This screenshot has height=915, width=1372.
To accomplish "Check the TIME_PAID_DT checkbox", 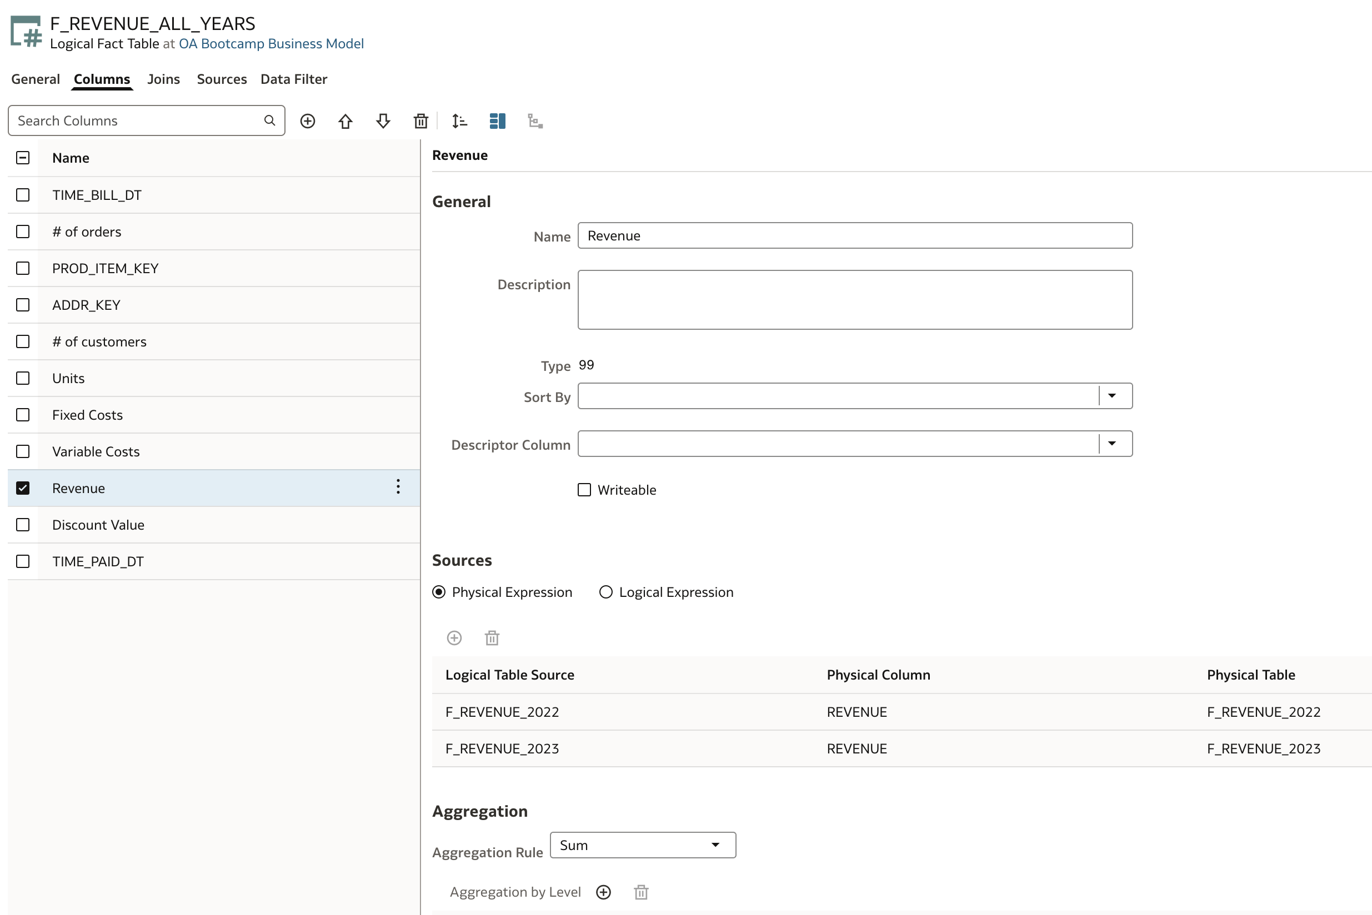I will tap(23, 561).
